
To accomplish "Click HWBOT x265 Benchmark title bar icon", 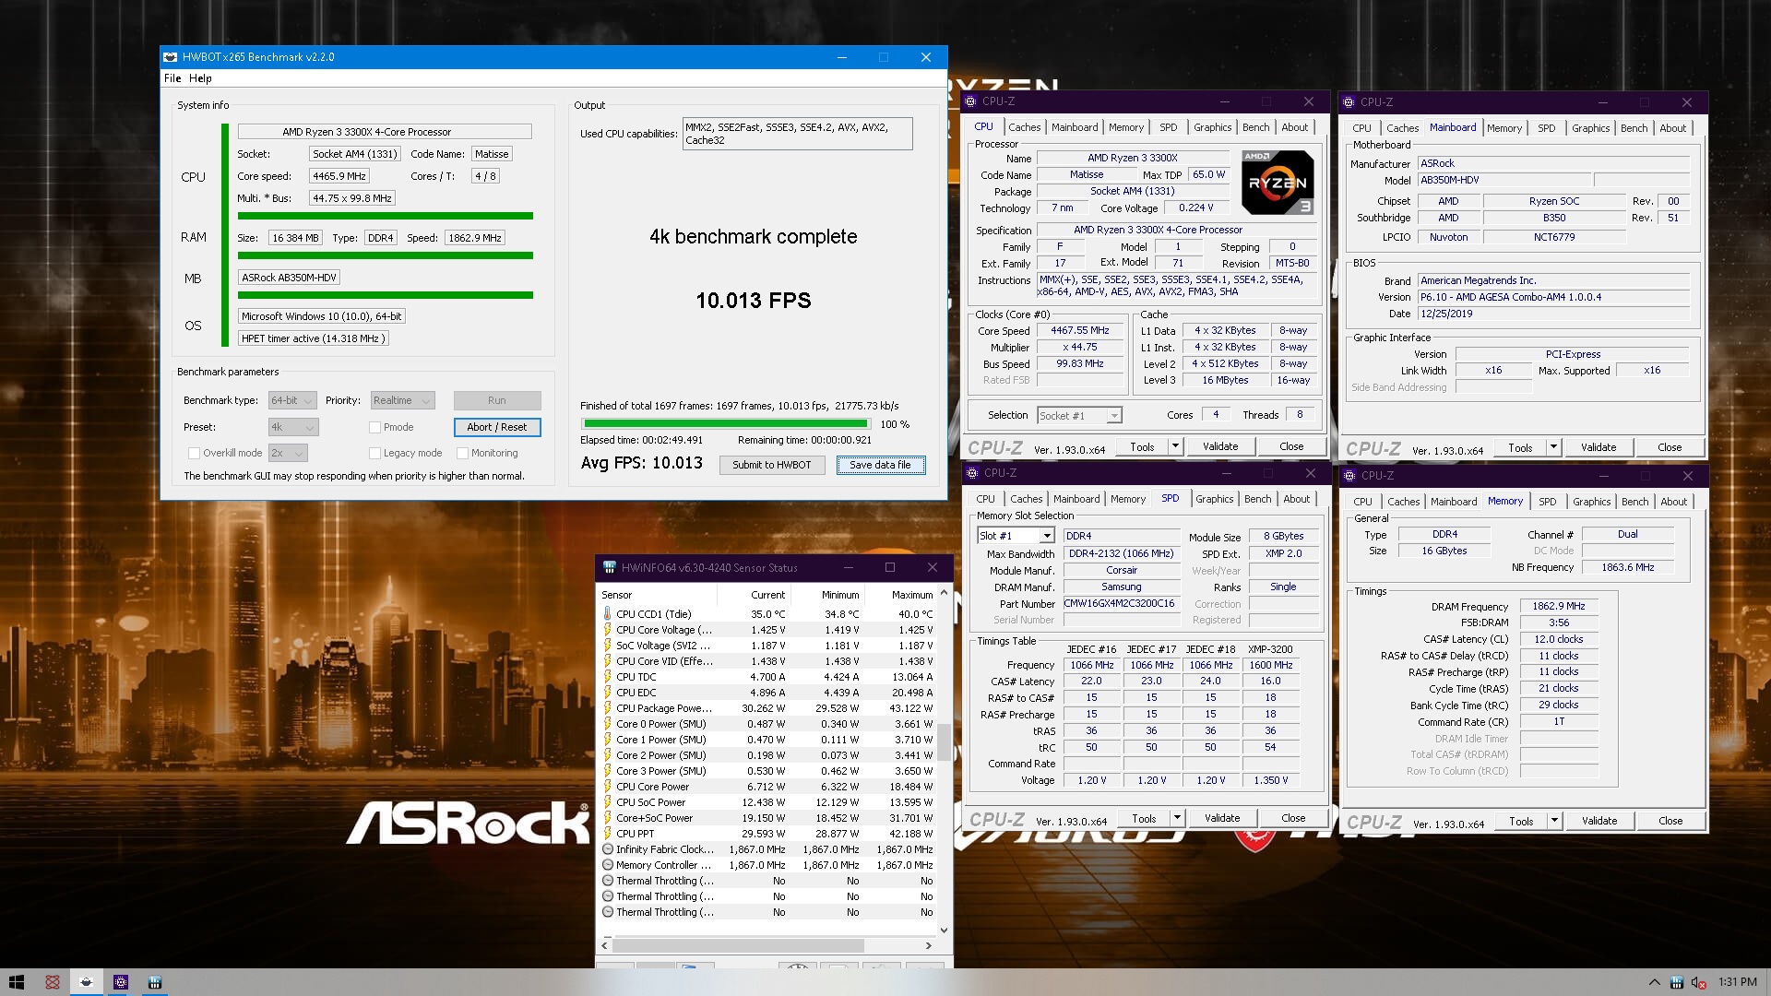I will click(171, 57).
